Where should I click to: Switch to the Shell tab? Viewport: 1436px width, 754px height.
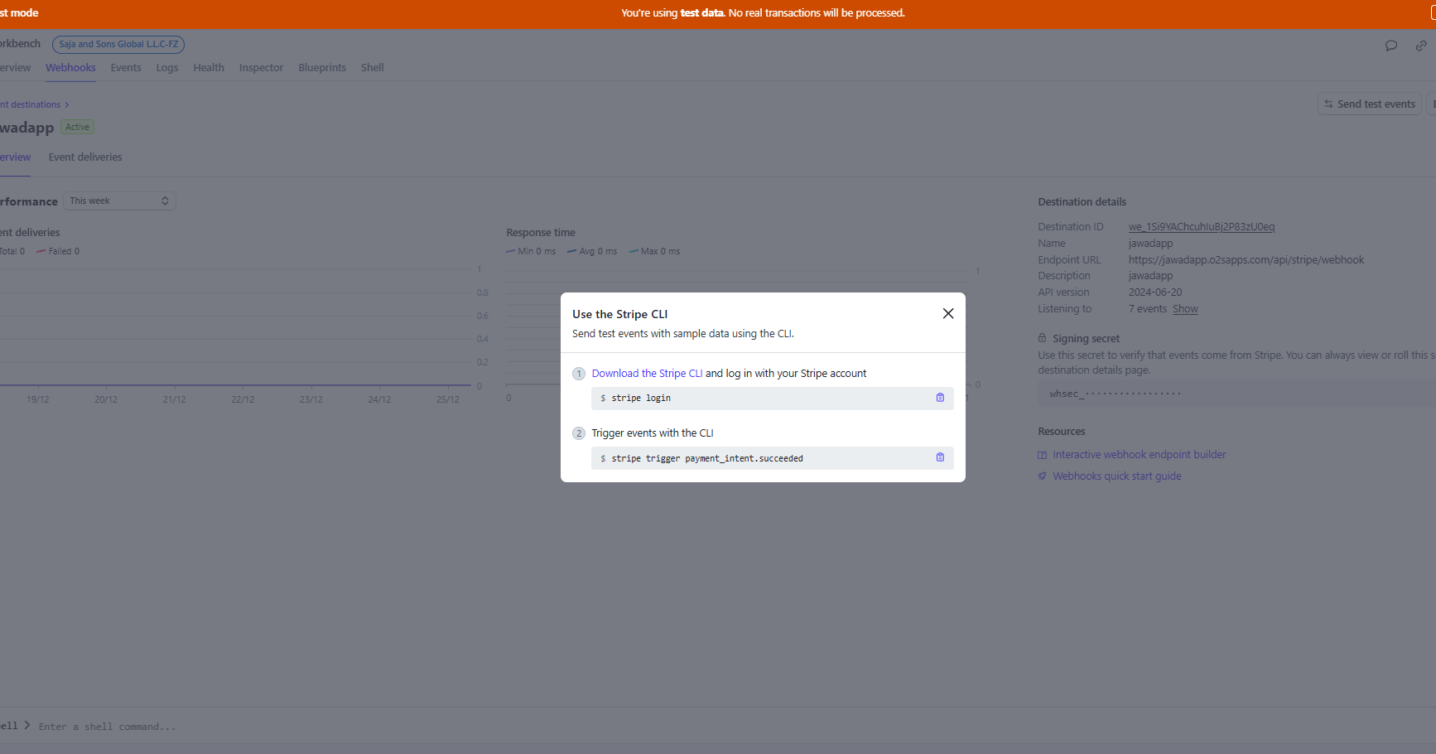pyautogui.click(x=372, y=68)
